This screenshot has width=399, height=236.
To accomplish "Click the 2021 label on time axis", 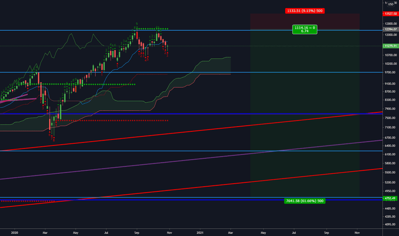I will pyautogui.click(x=200, y=233).
